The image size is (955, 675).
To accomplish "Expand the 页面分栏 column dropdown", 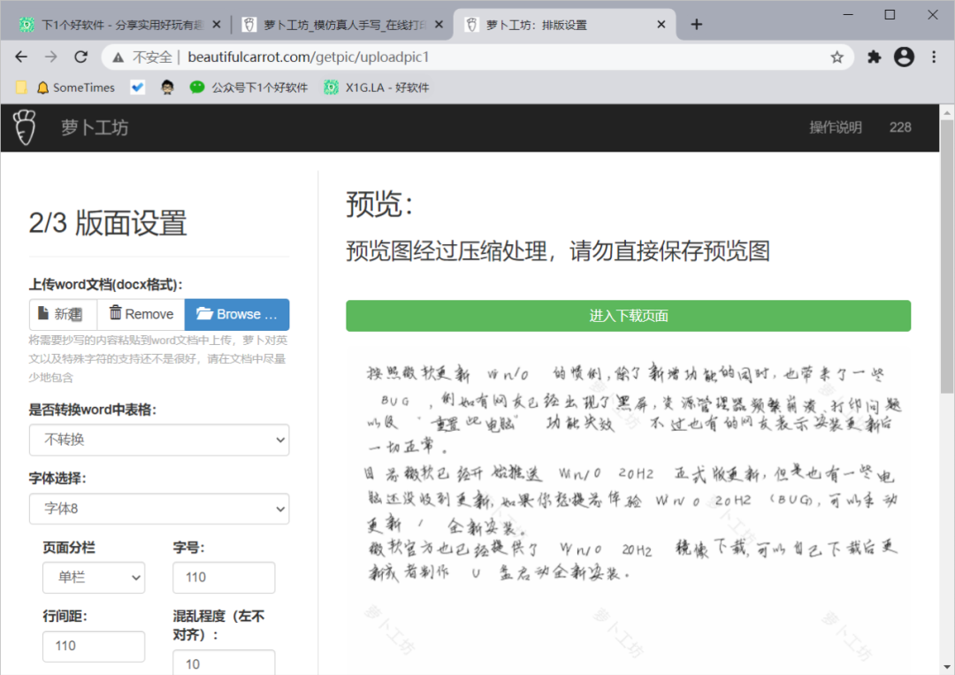I will click(94, 578).
